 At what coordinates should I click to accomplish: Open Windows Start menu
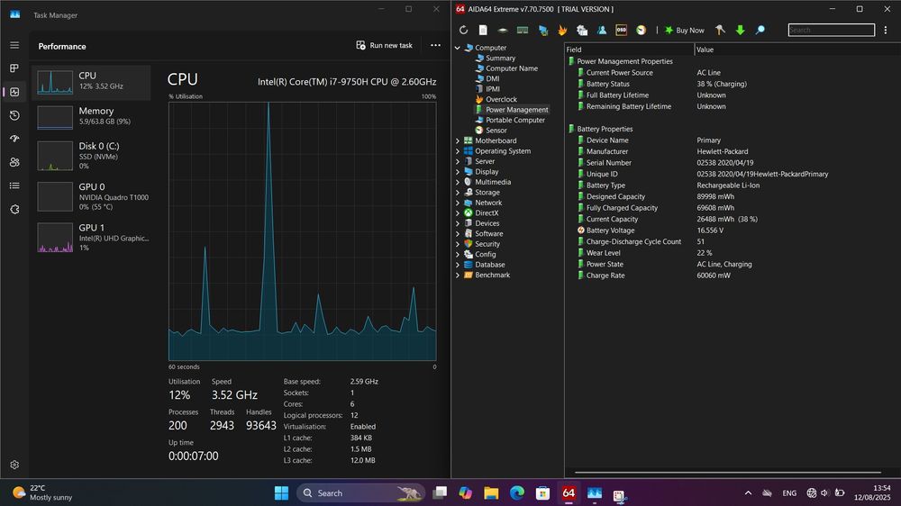[x=281, y=492]
